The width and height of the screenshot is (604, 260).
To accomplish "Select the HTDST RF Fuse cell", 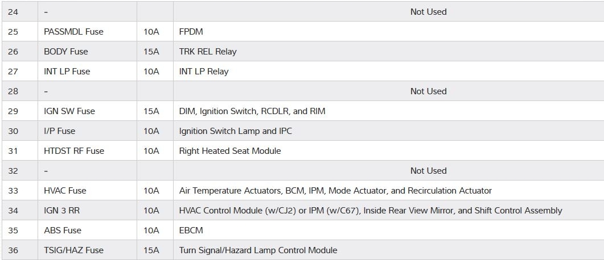I will point(74,151).
